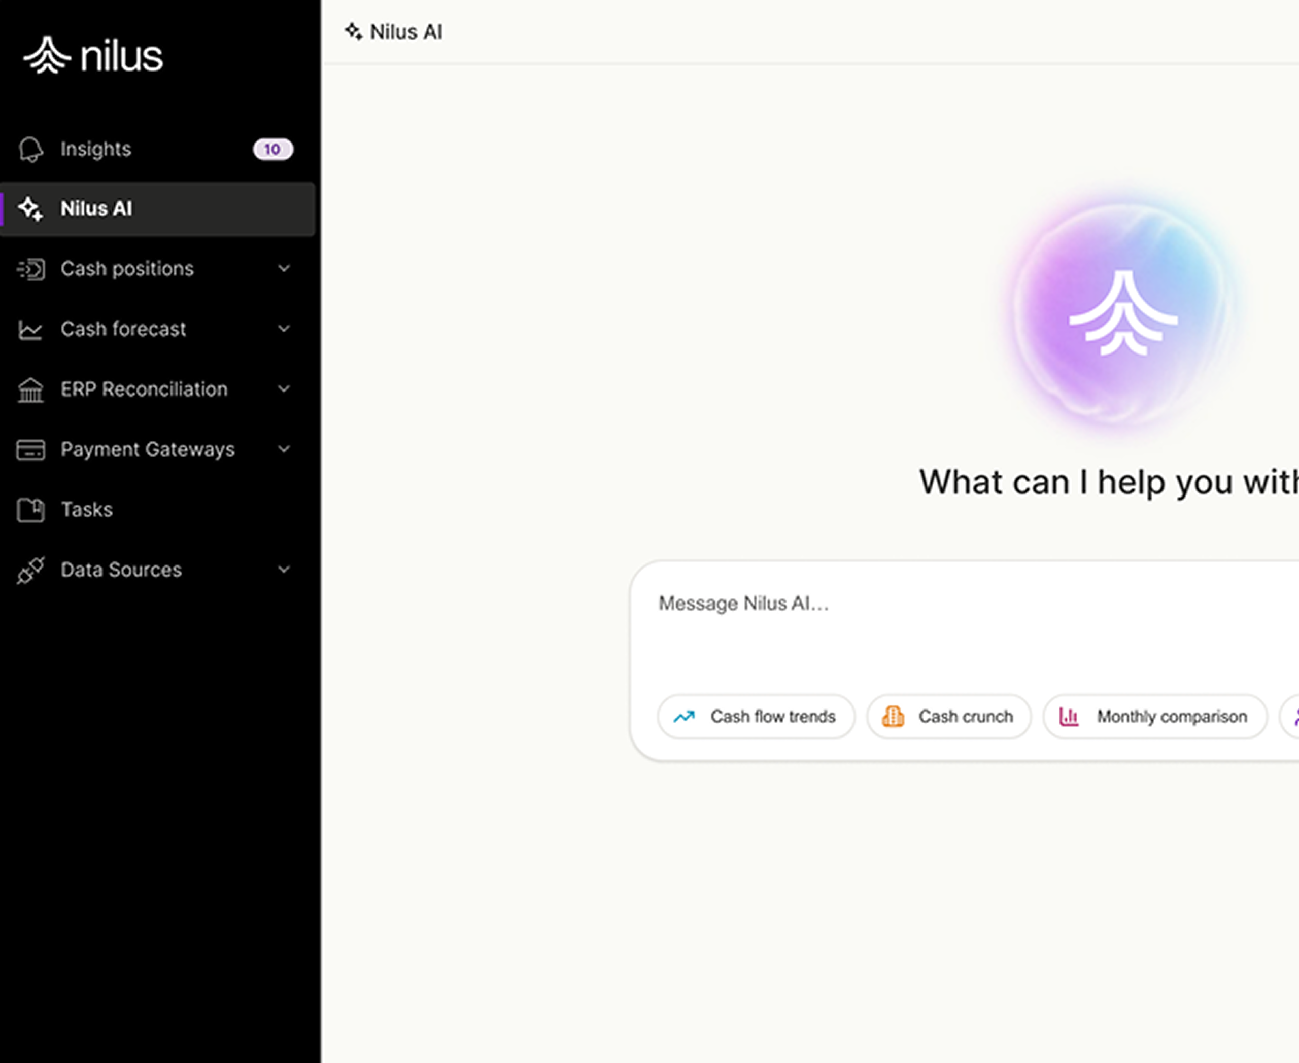Select the Cash crunch suggestion

click(x=948, y=717)
